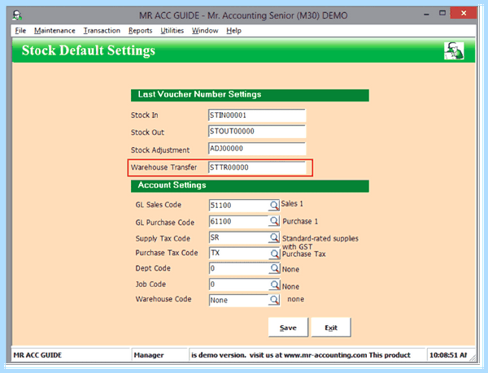Close the MR ACC GUIDE window
Image resolution: width=488 pixels, height=373 pixels.
464,13
